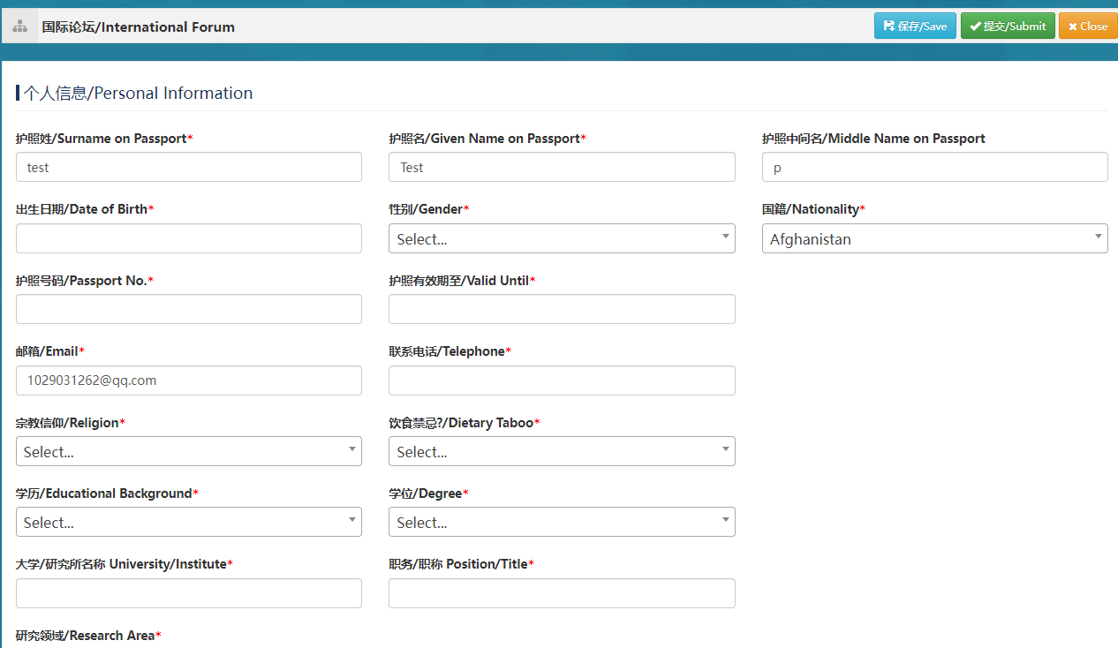
Task: Submit the form with the Submit button
Action: (1007, 26)
